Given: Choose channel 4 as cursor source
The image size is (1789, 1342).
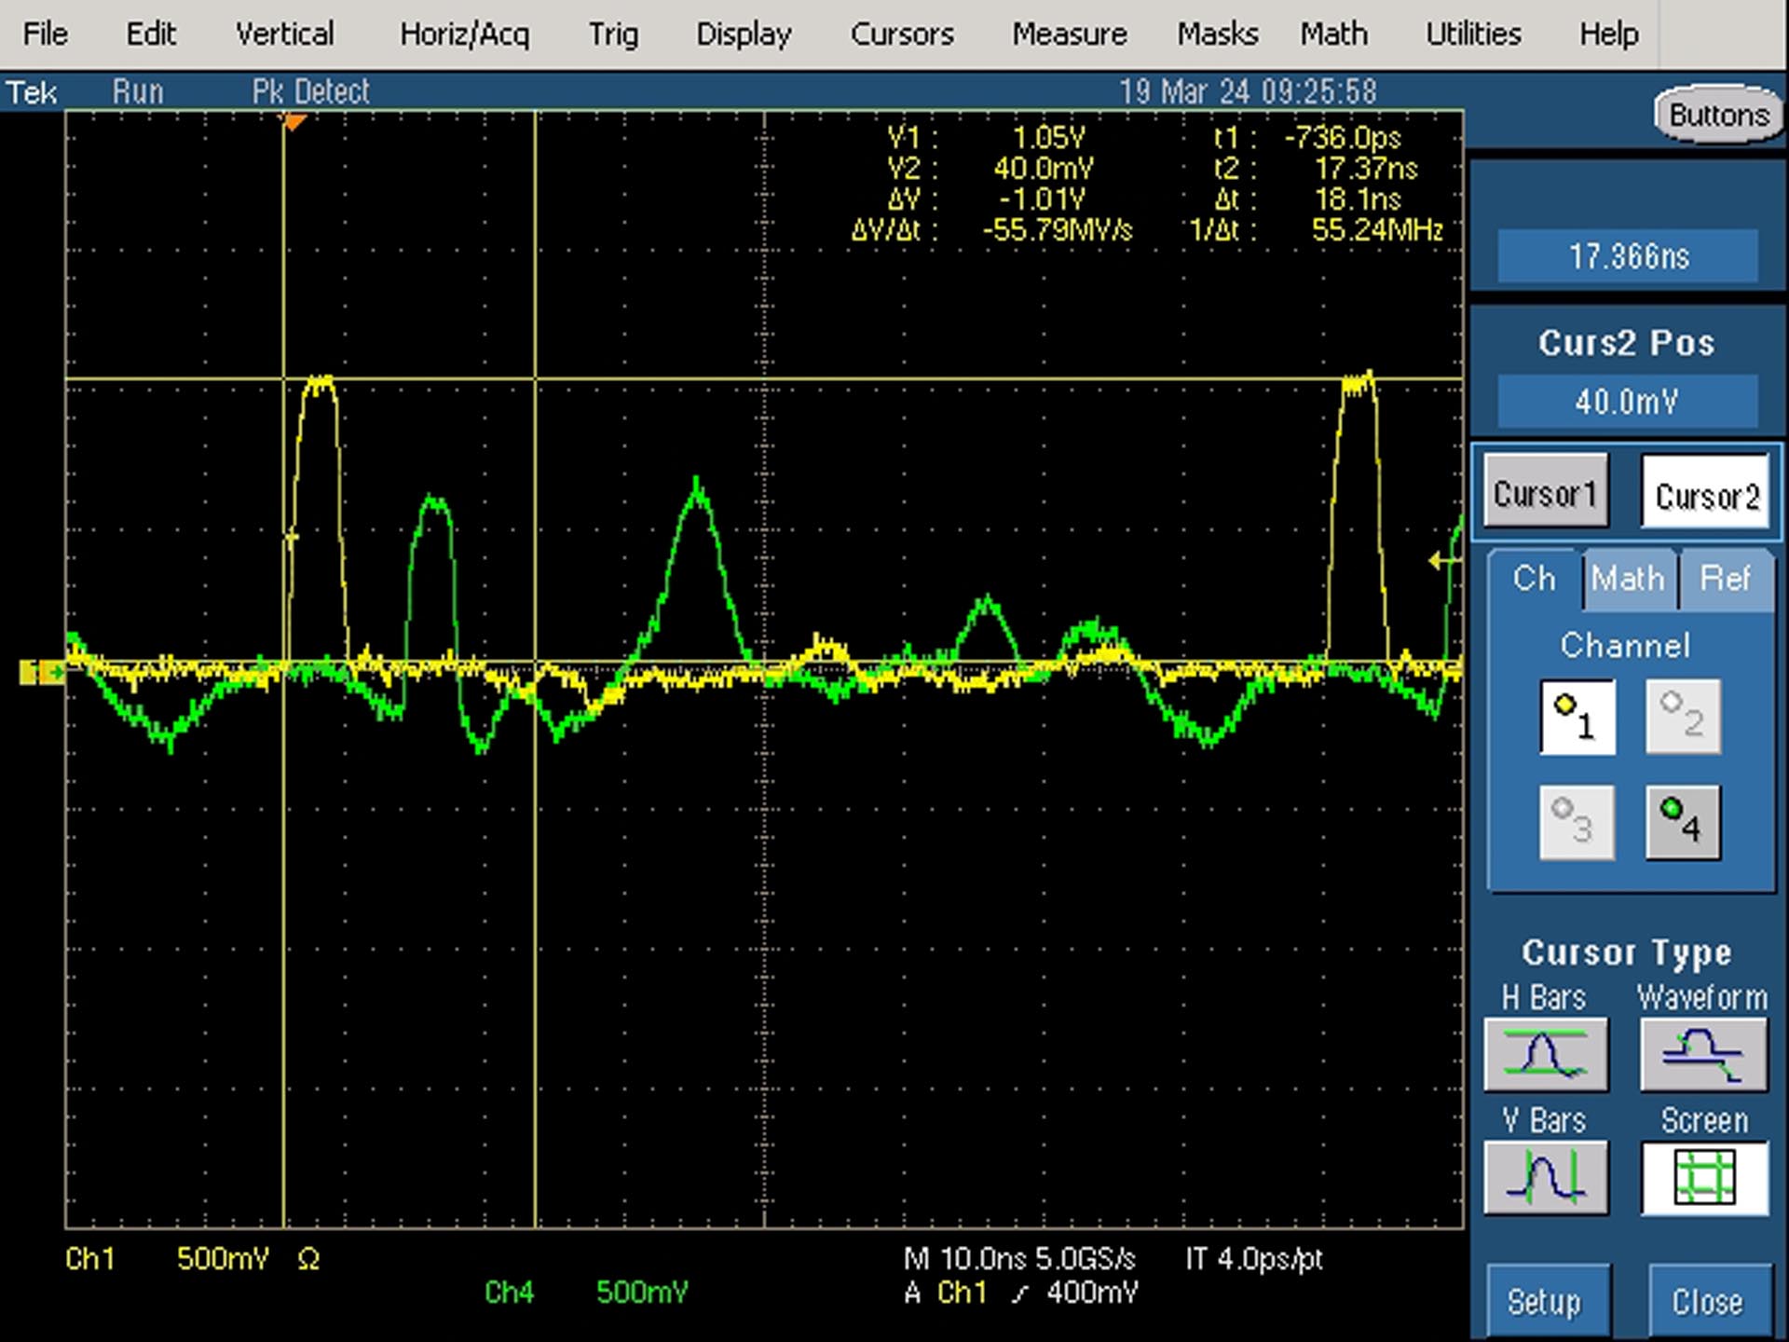Looking at the screenshot, I should 1683,821.
